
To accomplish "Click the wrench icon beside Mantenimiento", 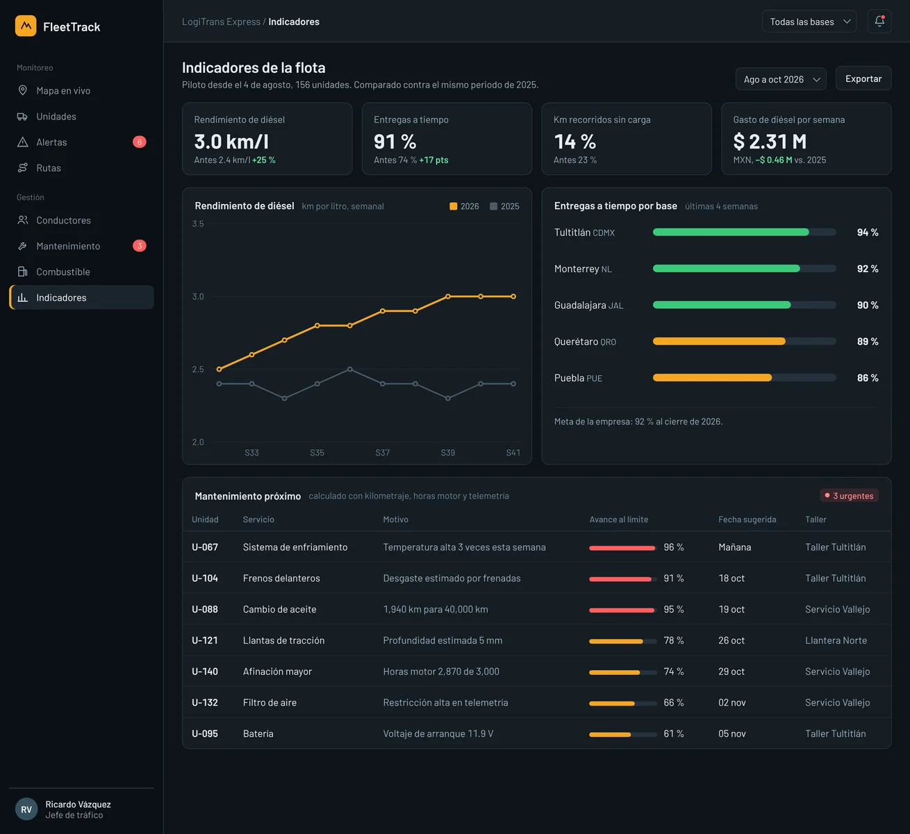I will point(23,246).
